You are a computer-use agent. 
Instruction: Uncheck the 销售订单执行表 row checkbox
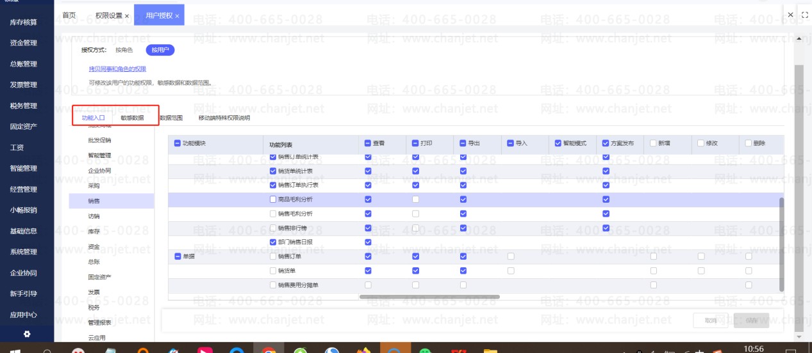273,185
